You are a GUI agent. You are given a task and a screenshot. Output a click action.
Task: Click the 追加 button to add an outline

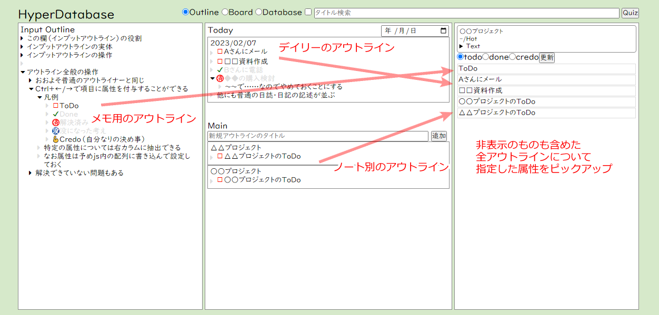439,136
